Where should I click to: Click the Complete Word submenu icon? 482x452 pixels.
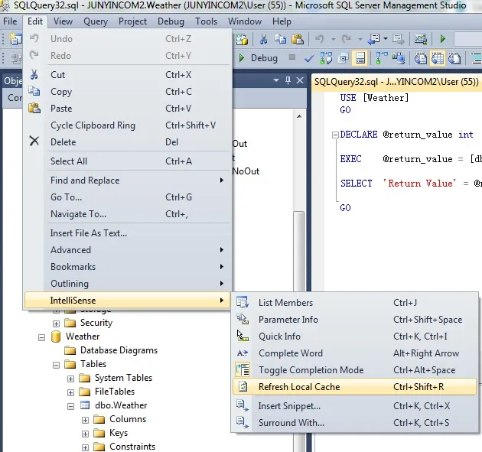[243, 353]
